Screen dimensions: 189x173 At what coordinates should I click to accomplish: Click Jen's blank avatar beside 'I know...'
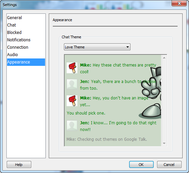coord(72,126)
